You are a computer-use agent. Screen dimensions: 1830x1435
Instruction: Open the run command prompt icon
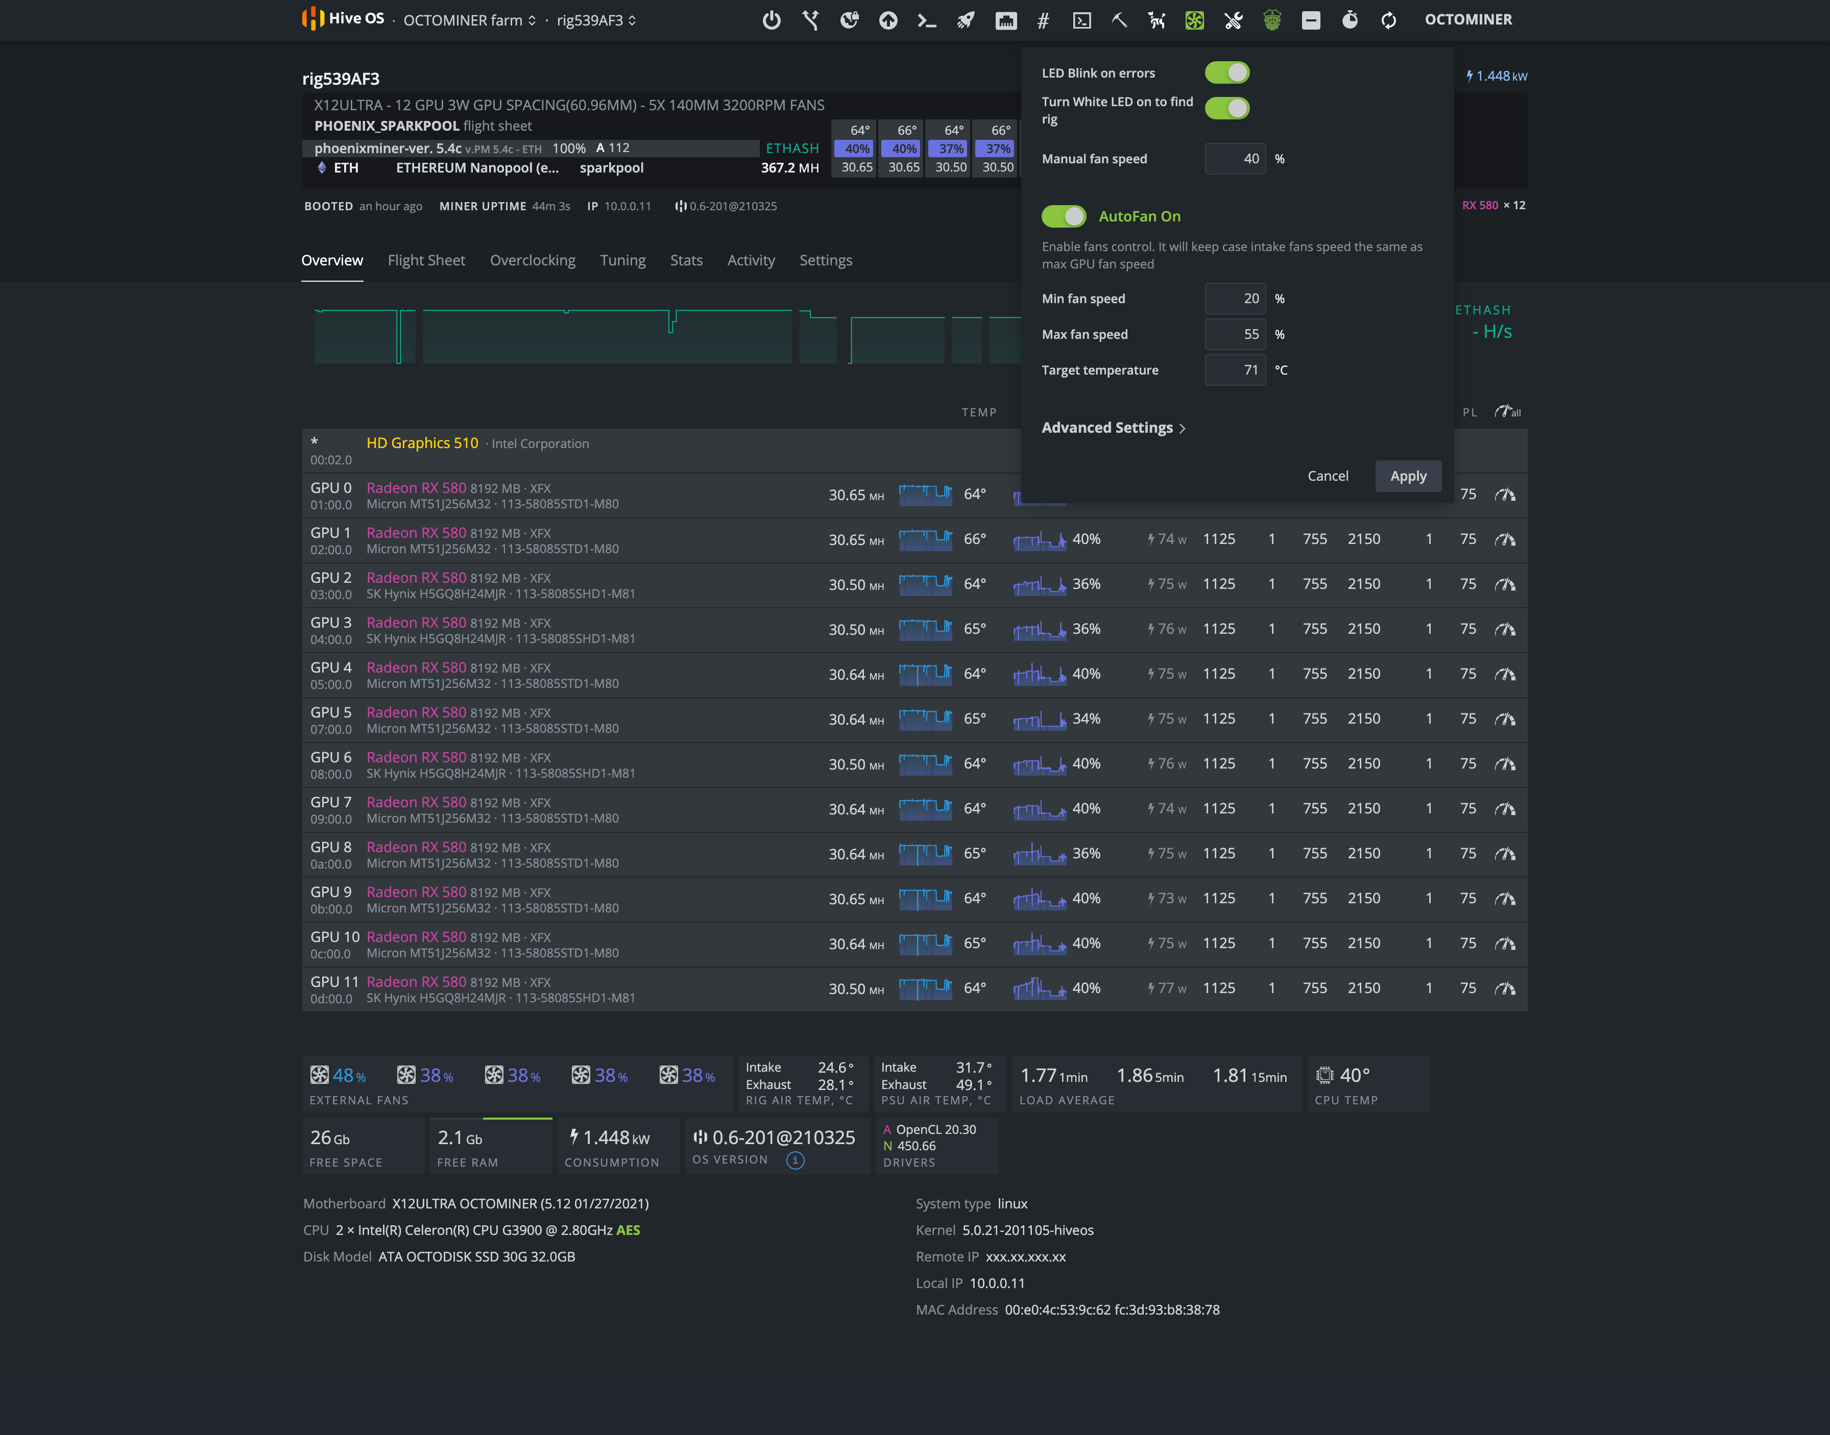pos(926,20)
